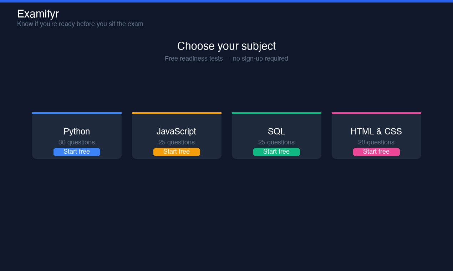Click '25 questions' label under JavaScript

tap(177, 142)
